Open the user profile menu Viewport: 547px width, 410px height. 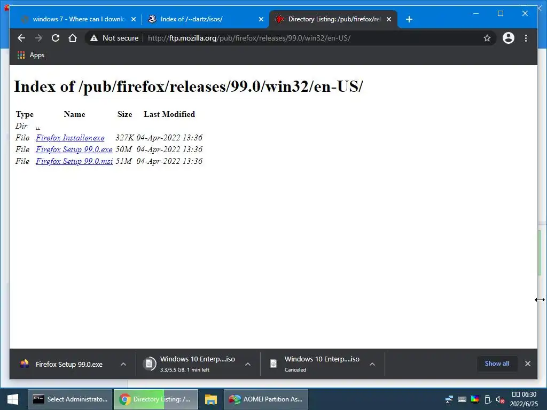(x=509, y=38)
